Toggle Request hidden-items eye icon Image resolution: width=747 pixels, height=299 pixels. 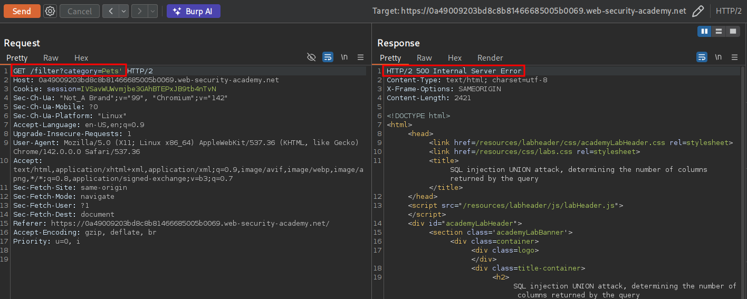[311, 57]
